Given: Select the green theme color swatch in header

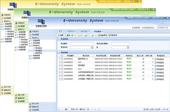Looking at the screenshot, I should pyautogui.click(x=164, y=18).
